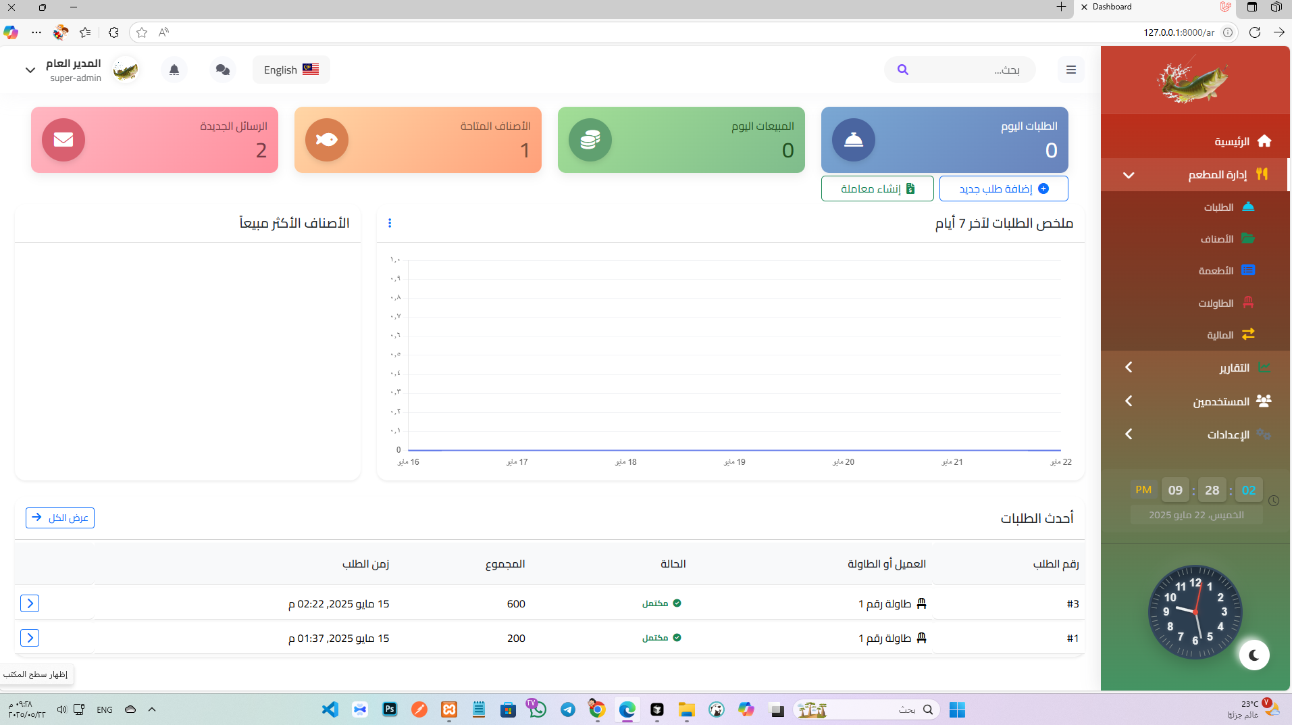1292x725 pixels.
Task: Click the إضافة طلب جديد button
Action: [1004, 188]
